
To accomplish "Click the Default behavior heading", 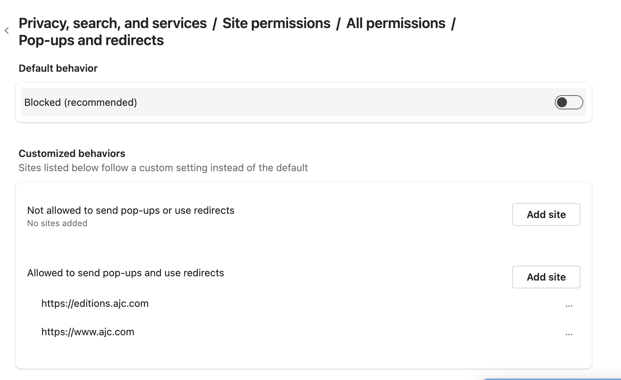I will 58,69.
